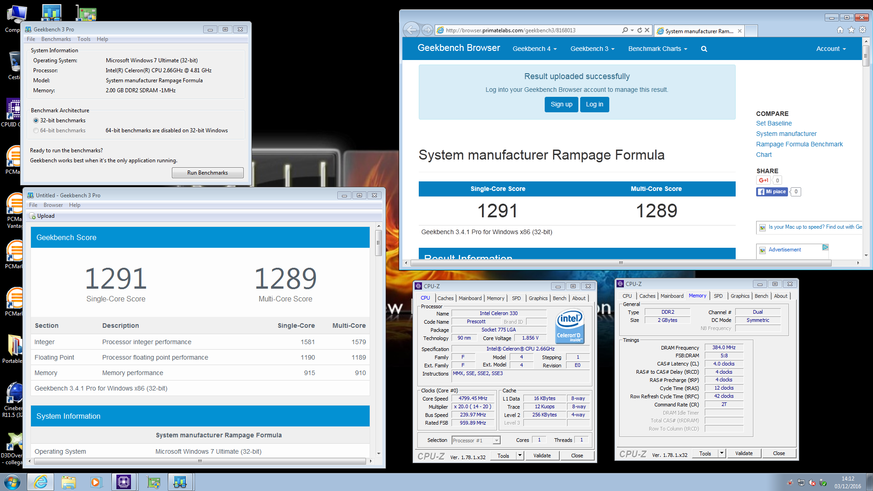Viewport: 873px width, 491px height.
Task: Select 64-bit benchmarks radio button
Action: [x=36, y=130]
